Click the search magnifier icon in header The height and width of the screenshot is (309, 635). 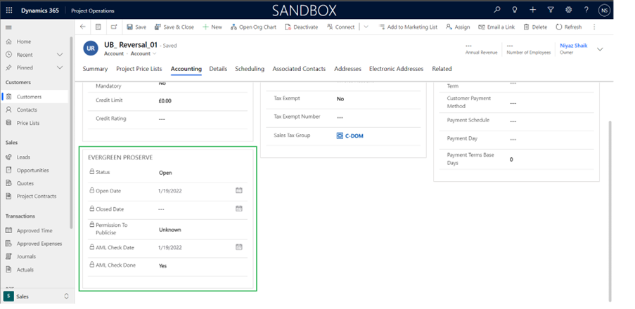[497, 10]
